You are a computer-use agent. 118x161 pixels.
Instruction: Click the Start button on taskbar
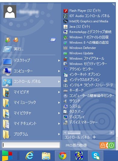point(7,156)
